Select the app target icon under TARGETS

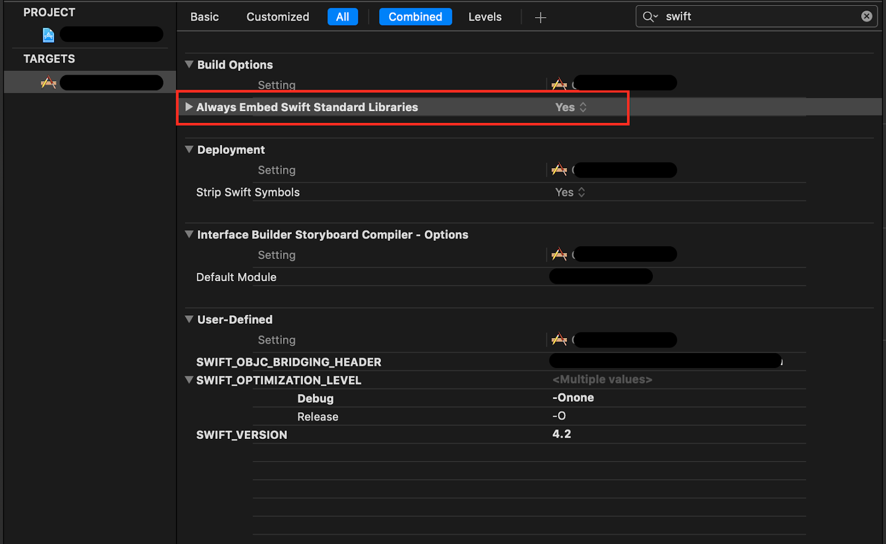tap(49, 82)
